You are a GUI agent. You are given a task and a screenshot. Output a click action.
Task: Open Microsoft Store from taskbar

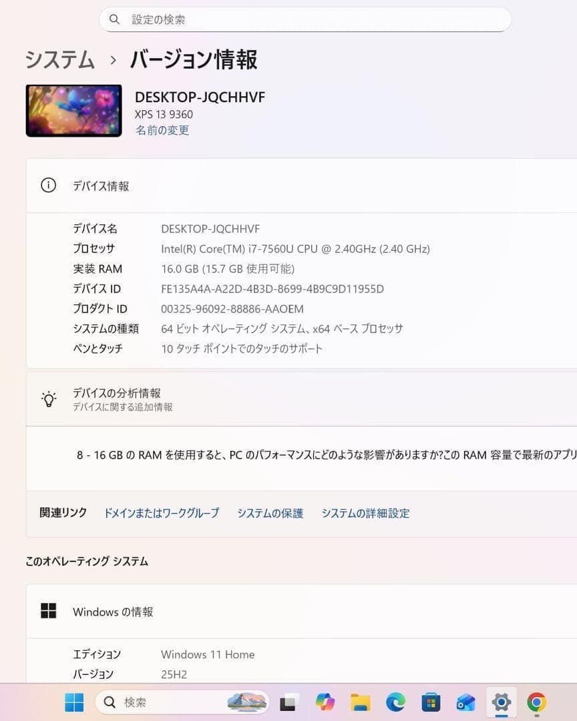click(431, 702)
